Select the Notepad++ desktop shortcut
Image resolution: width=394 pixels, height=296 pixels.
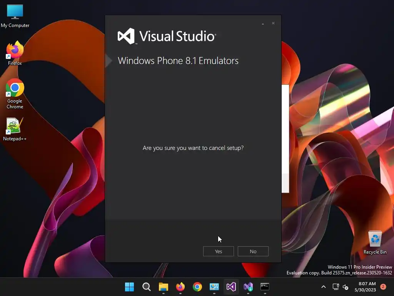pos(15,129)
